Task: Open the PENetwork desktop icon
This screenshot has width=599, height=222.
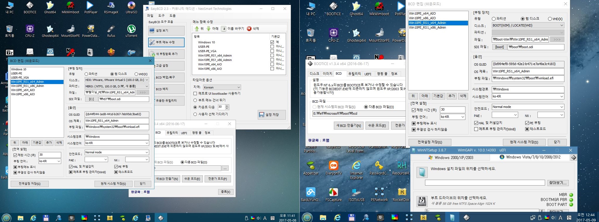Action: coord(379,195)
